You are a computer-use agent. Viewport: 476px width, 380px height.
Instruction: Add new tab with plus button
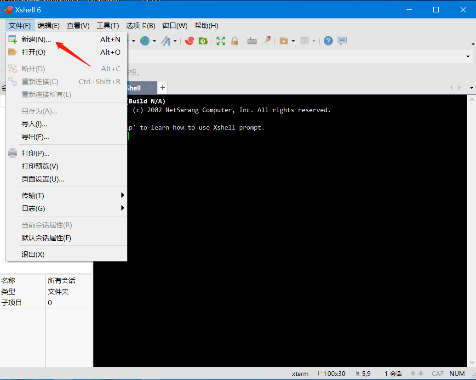pyautogui.click(x=163, y=88)
